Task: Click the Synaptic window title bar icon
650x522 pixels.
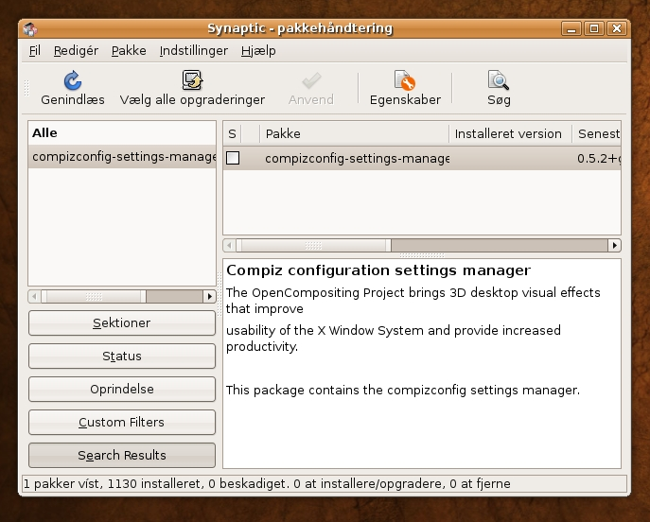Action: tap(30, 28)
